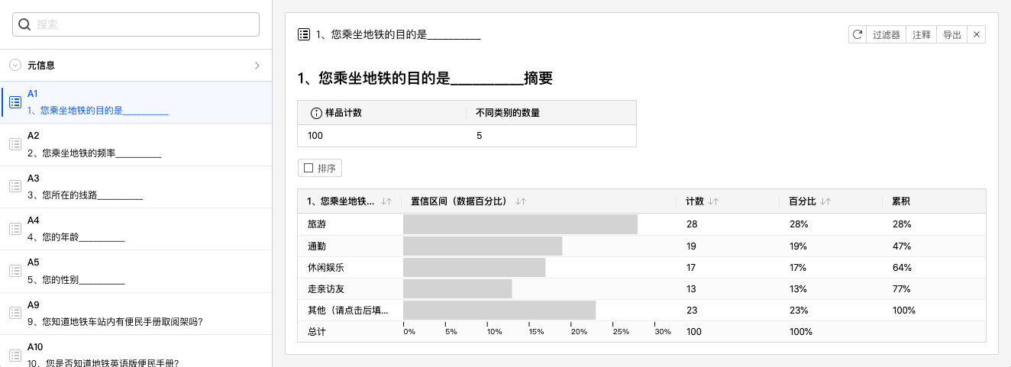Open the 过滤器 button
This screenshot has width=1011, height=367.
(887, 34)
